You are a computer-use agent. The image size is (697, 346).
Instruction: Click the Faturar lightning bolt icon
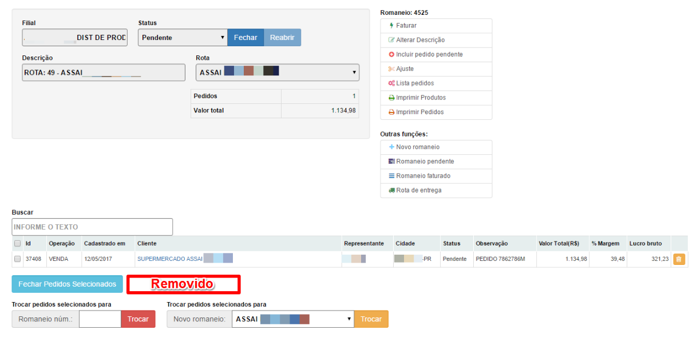tap(391, 26)
